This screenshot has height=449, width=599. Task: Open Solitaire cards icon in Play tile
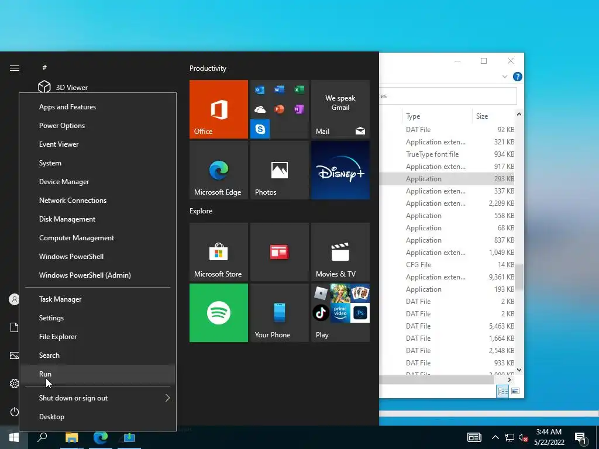pyautogui.click(x=360, y=293)
